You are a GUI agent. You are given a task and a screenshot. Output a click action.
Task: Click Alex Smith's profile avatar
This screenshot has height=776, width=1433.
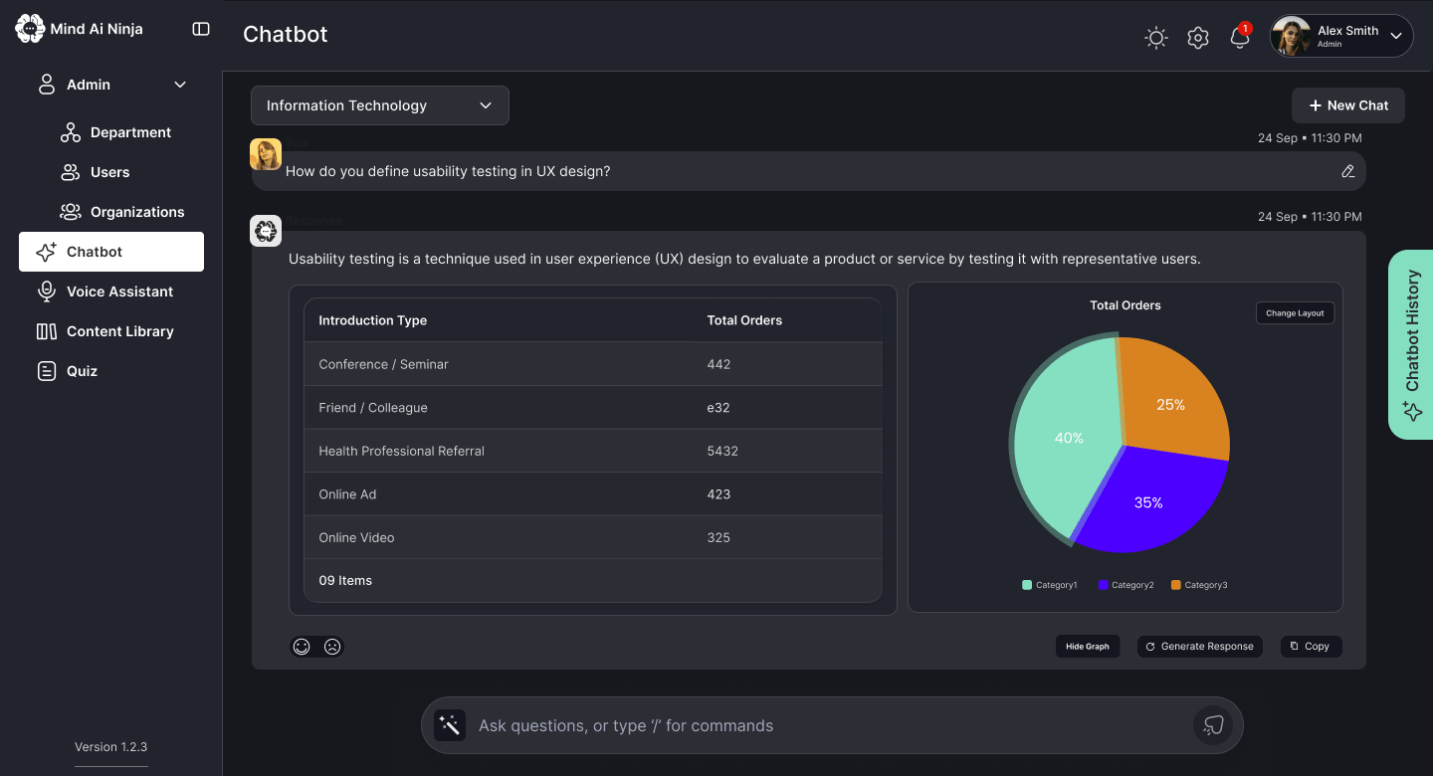pyautogui.click(x=1291, y=36)
